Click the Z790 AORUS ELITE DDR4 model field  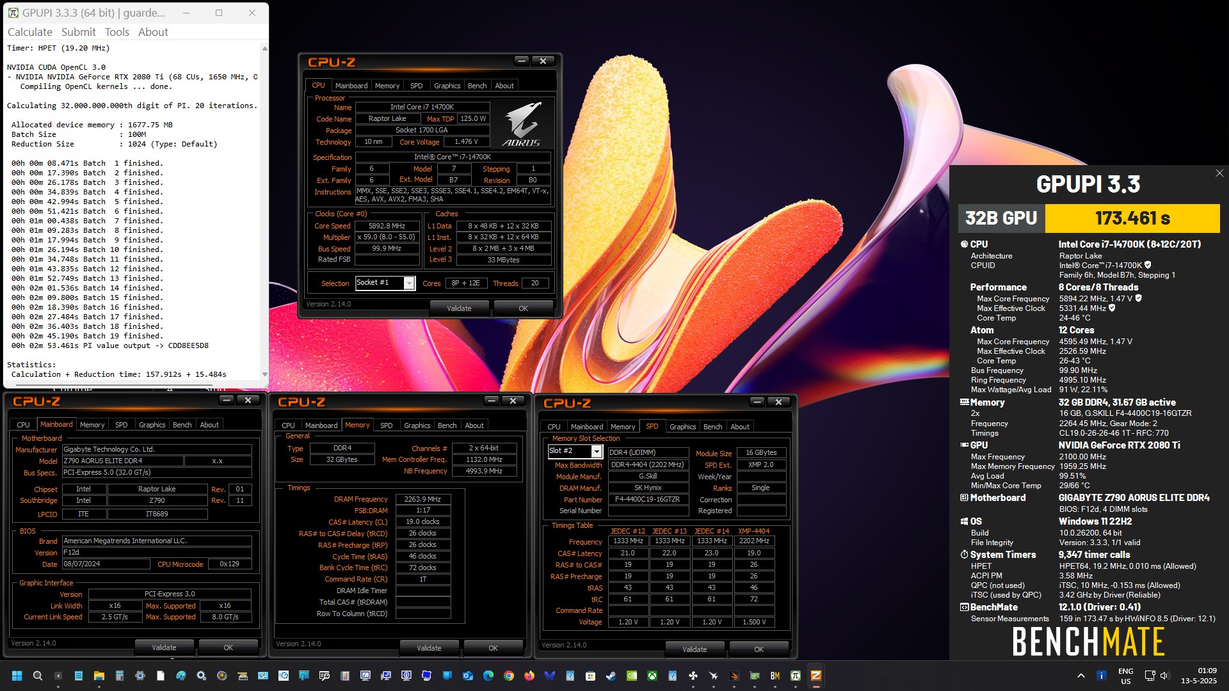click(122, 461)
